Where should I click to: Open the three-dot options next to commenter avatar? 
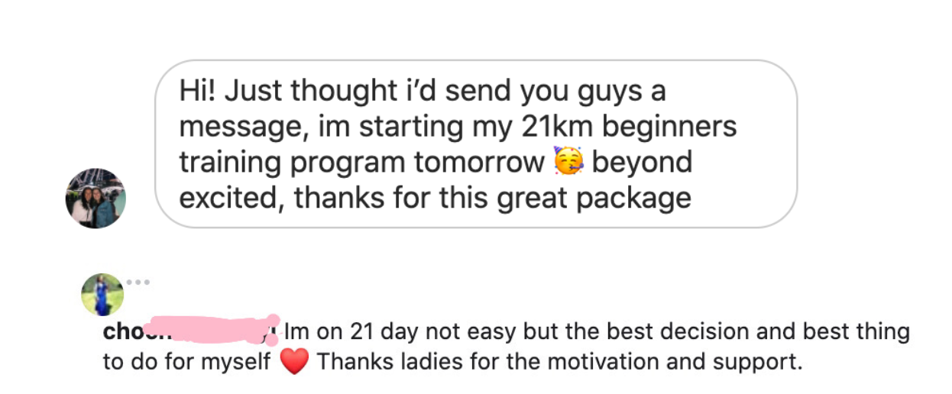coord(138,283)
